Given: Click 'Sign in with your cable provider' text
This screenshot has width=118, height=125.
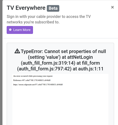Looking at the screenshot, I should point(49,19).
